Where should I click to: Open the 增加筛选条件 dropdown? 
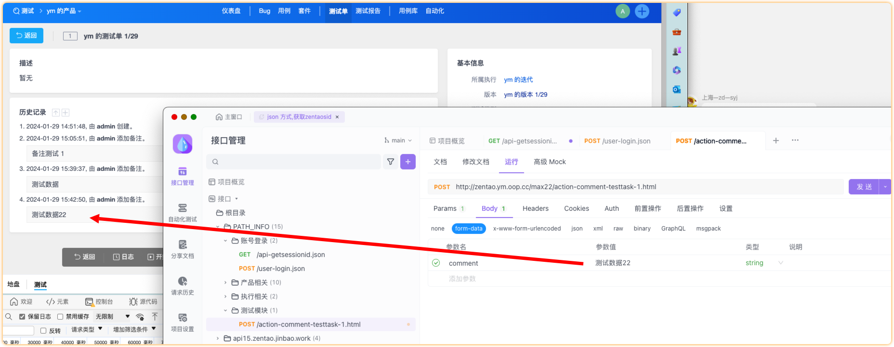(x=134, y=330)
